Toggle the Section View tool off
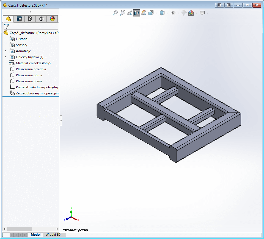 click(136, 13)
